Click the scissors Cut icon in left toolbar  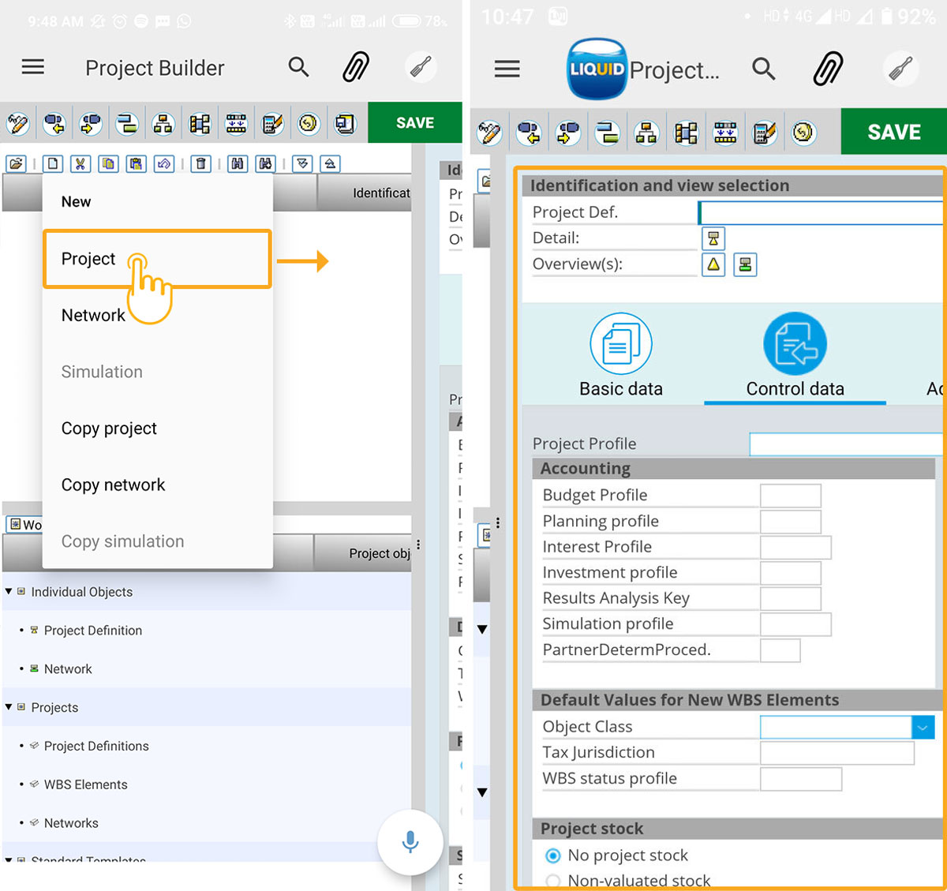coord(80,164)
